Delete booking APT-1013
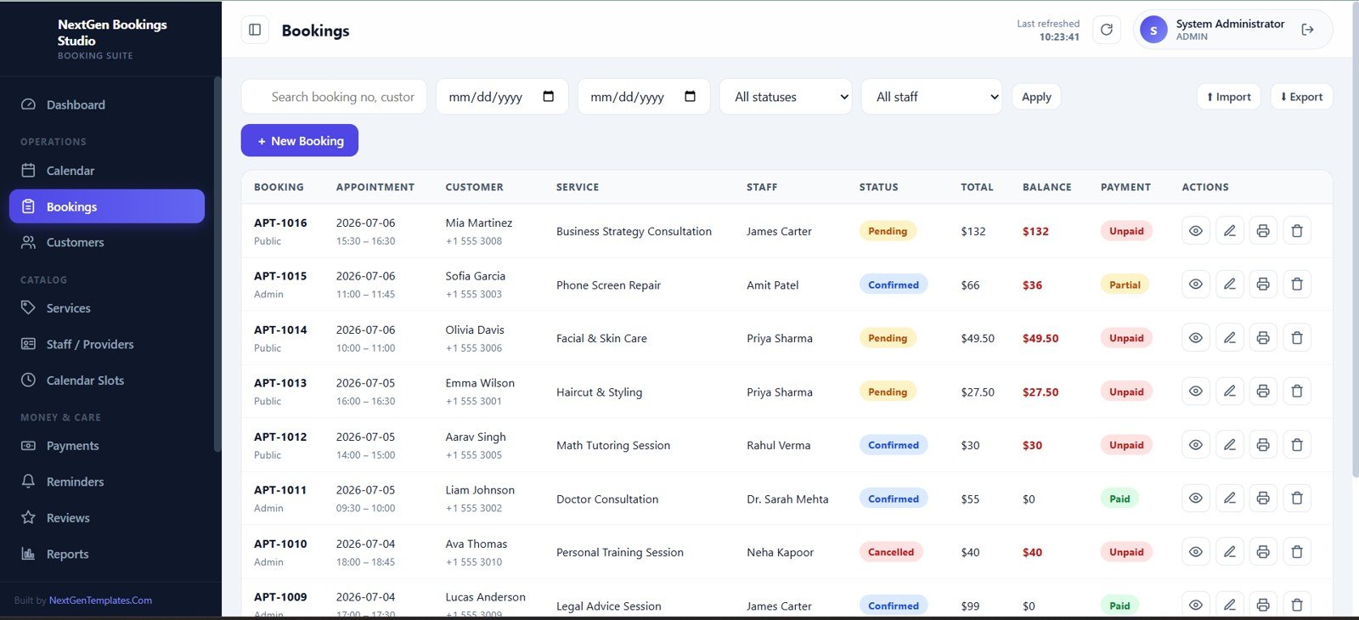This screenshot has width=1359, height=620. (x=1297, y=392)
